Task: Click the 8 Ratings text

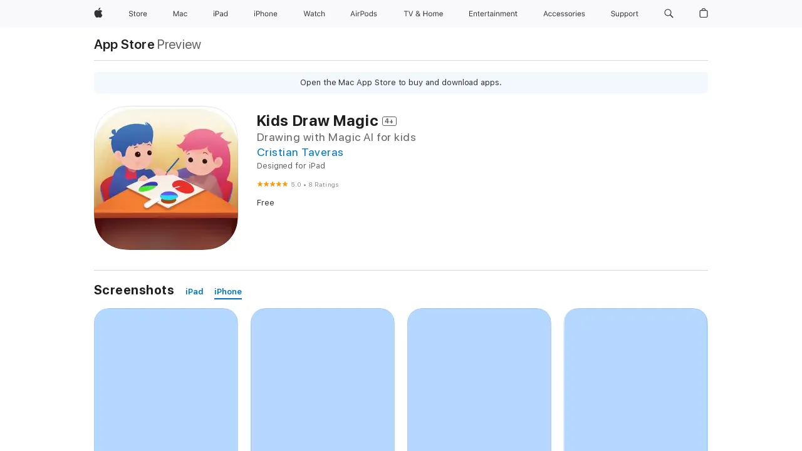Action: point(323,184)
